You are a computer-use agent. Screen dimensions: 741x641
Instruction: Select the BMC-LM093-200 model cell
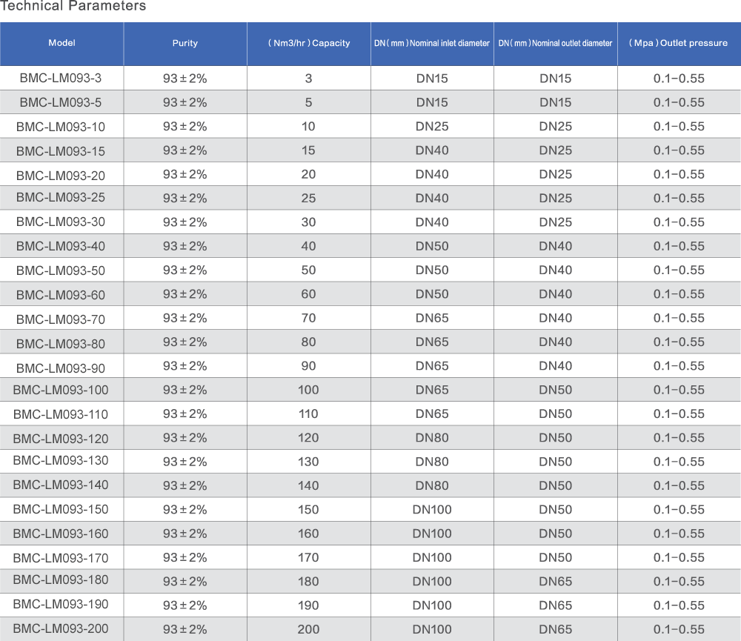point(62,629)
